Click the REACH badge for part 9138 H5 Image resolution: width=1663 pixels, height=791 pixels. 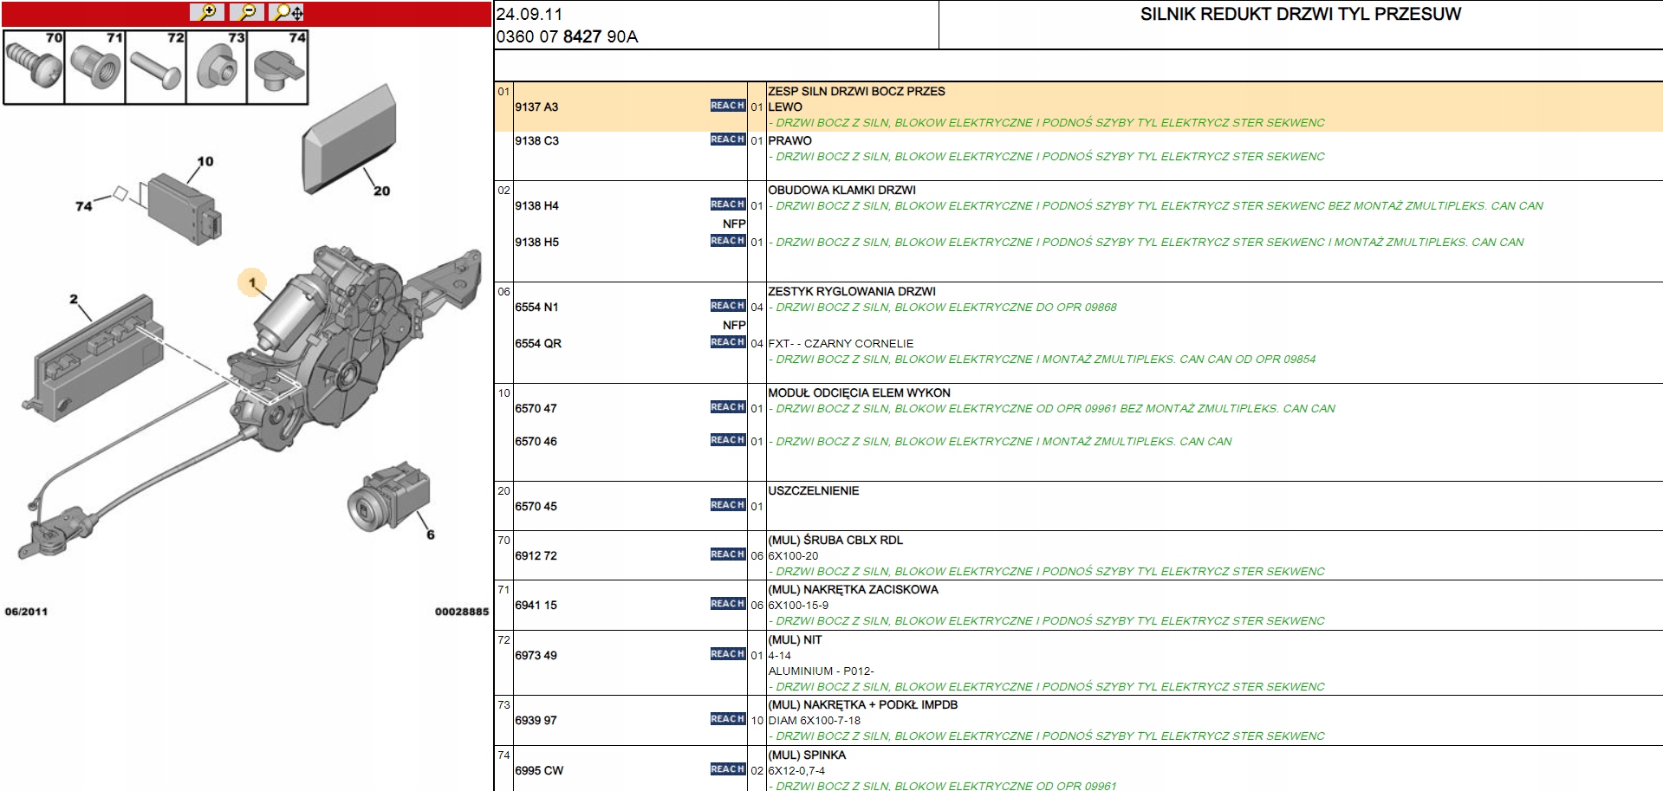click(x=728, y=241)
